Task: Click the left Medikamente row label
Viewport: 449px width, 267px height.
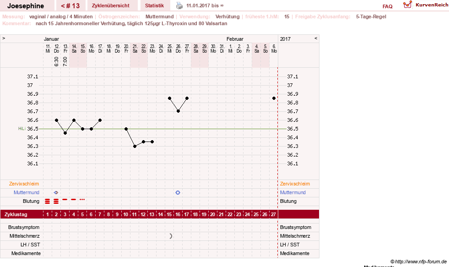Action: pos(26,253)
